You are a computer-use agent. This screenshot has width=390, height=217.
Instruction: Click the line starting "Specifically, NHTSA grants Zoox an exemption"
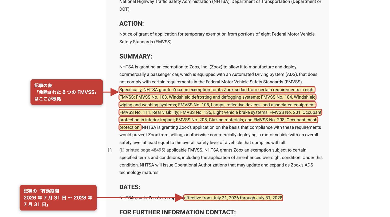217,90
